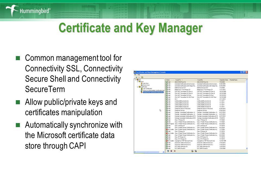
Task: Click Not Usable icon on Microsoft Corp. row
Action: (166, 141)
